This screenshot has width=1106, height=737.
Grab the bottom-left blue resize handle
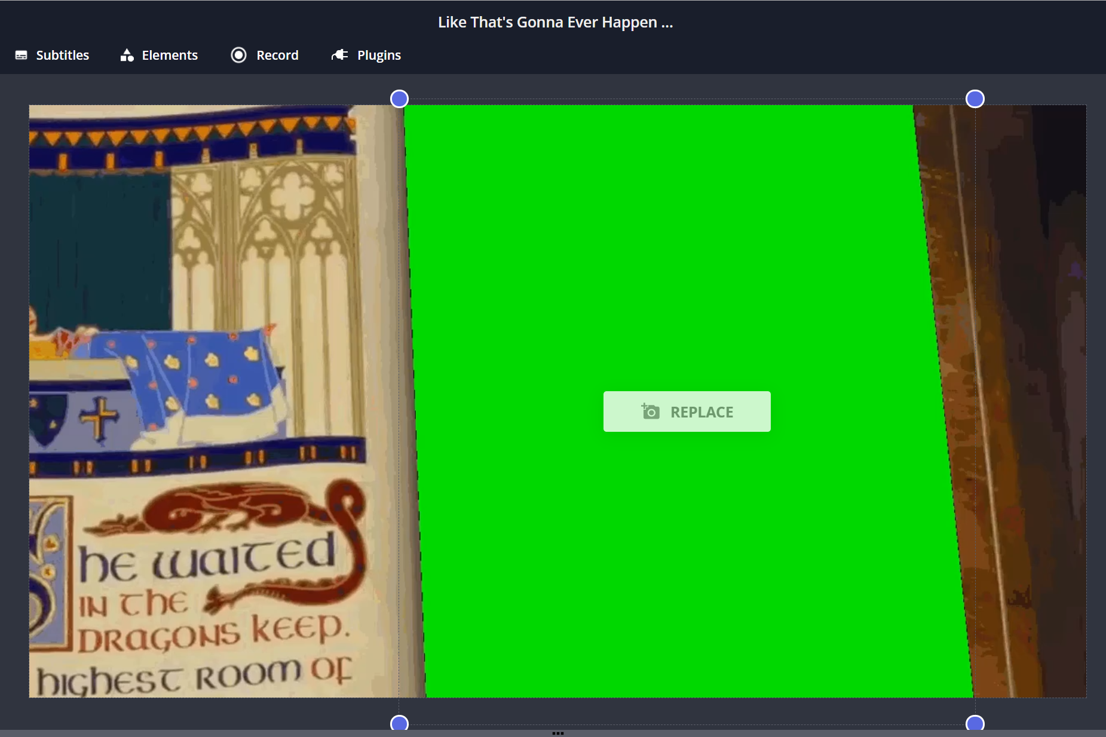[x=399, y=723]
